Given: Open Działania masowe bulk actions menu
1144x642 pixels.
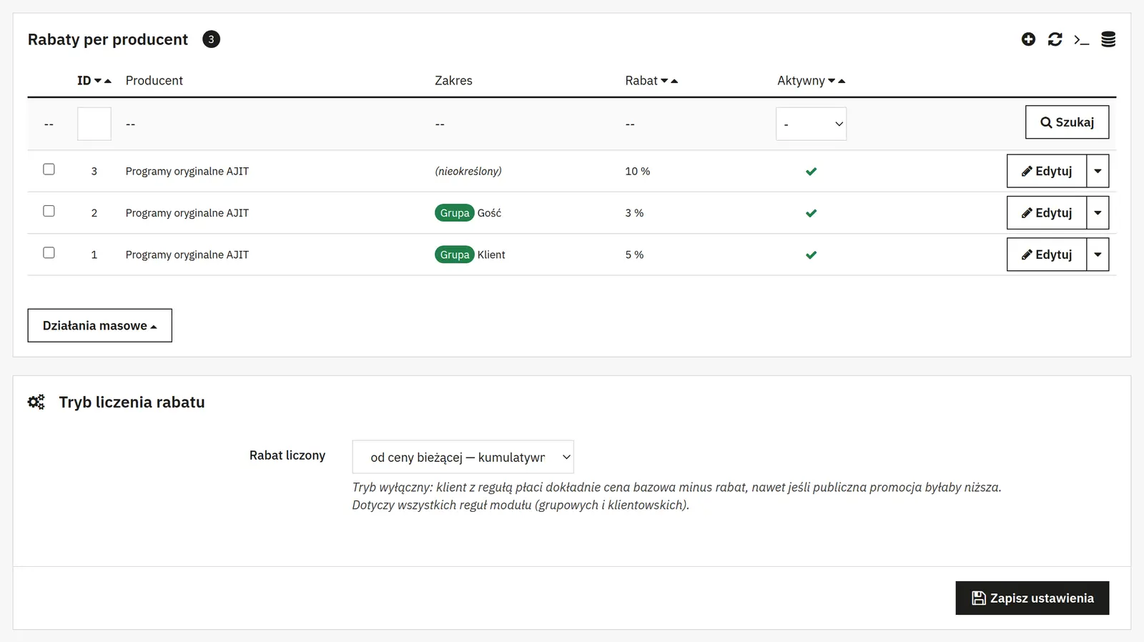Looking at the screenshot, I should (x=100, y=325).
